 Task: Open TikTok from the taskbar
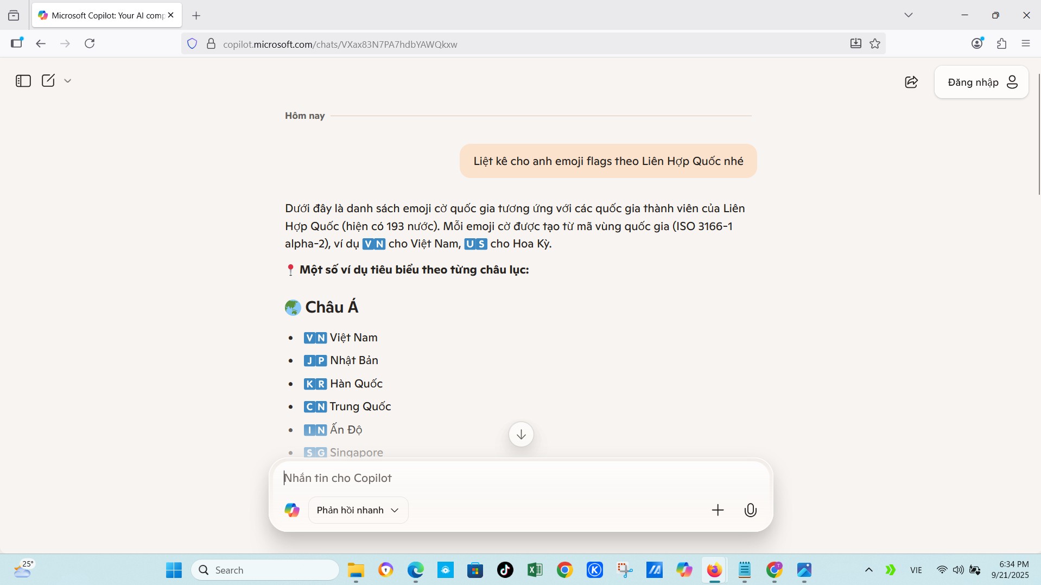tap(505, 570)
